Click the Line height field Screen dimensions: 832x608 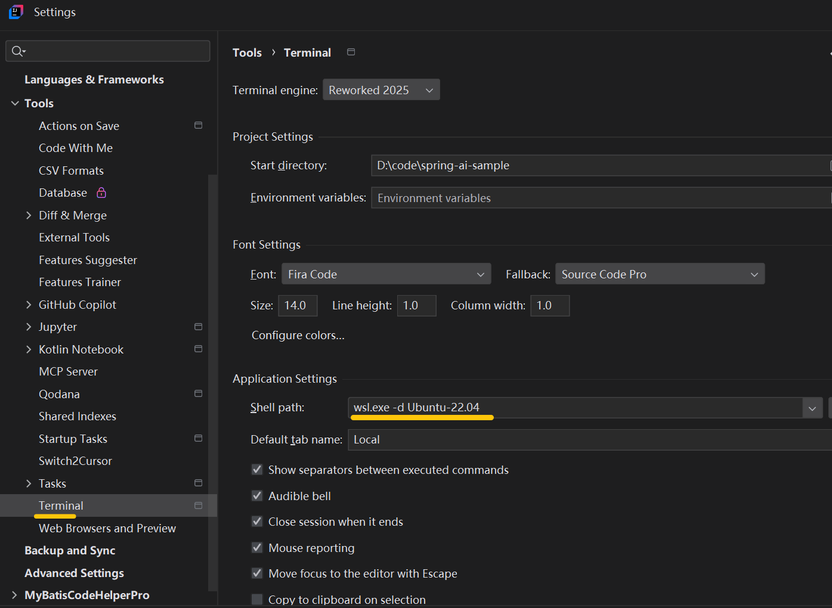[x=416, y=306]
